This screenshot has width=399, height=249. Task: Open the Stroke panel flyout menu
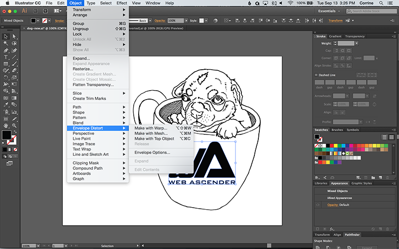coord(394,36)
